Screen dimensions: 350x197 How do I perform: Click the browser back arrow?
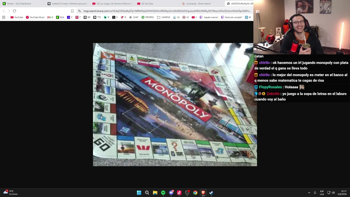coord(4,11)
